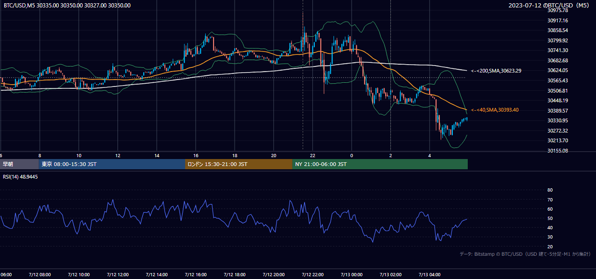Click price axis value 30389.57
The width and height of the screenshot is (596, 279).
point(558,111)
